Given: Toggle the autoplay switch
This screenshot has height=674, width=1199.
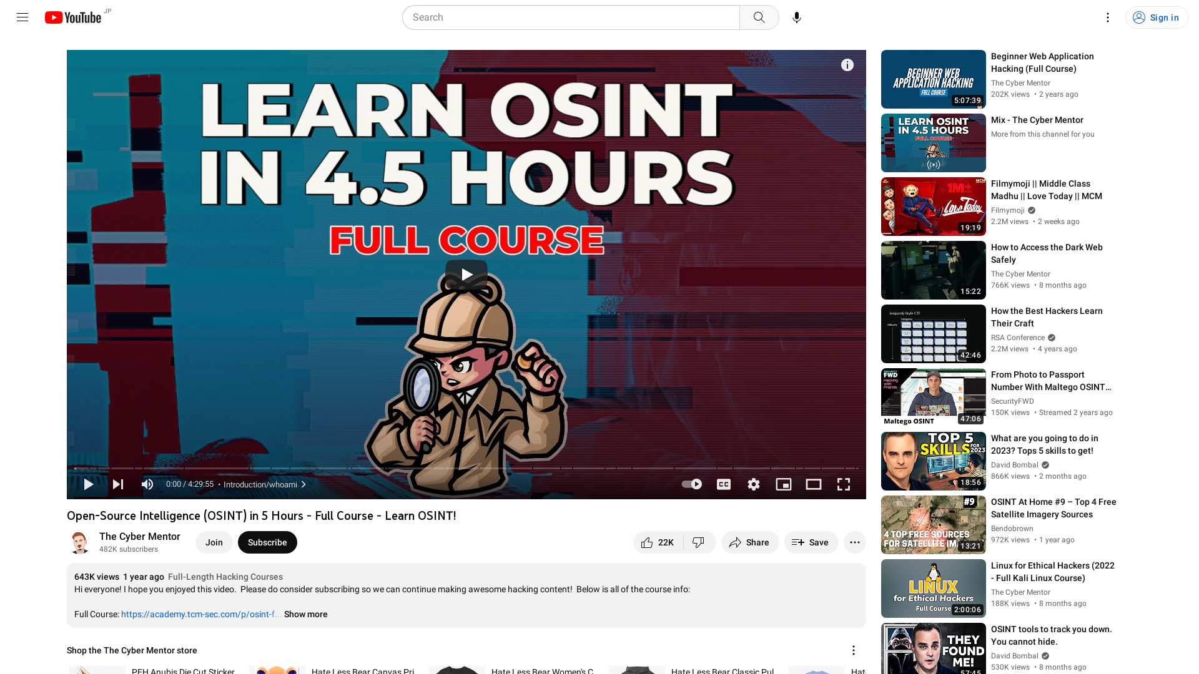Looking at the screenshot, I should (691, 484).
